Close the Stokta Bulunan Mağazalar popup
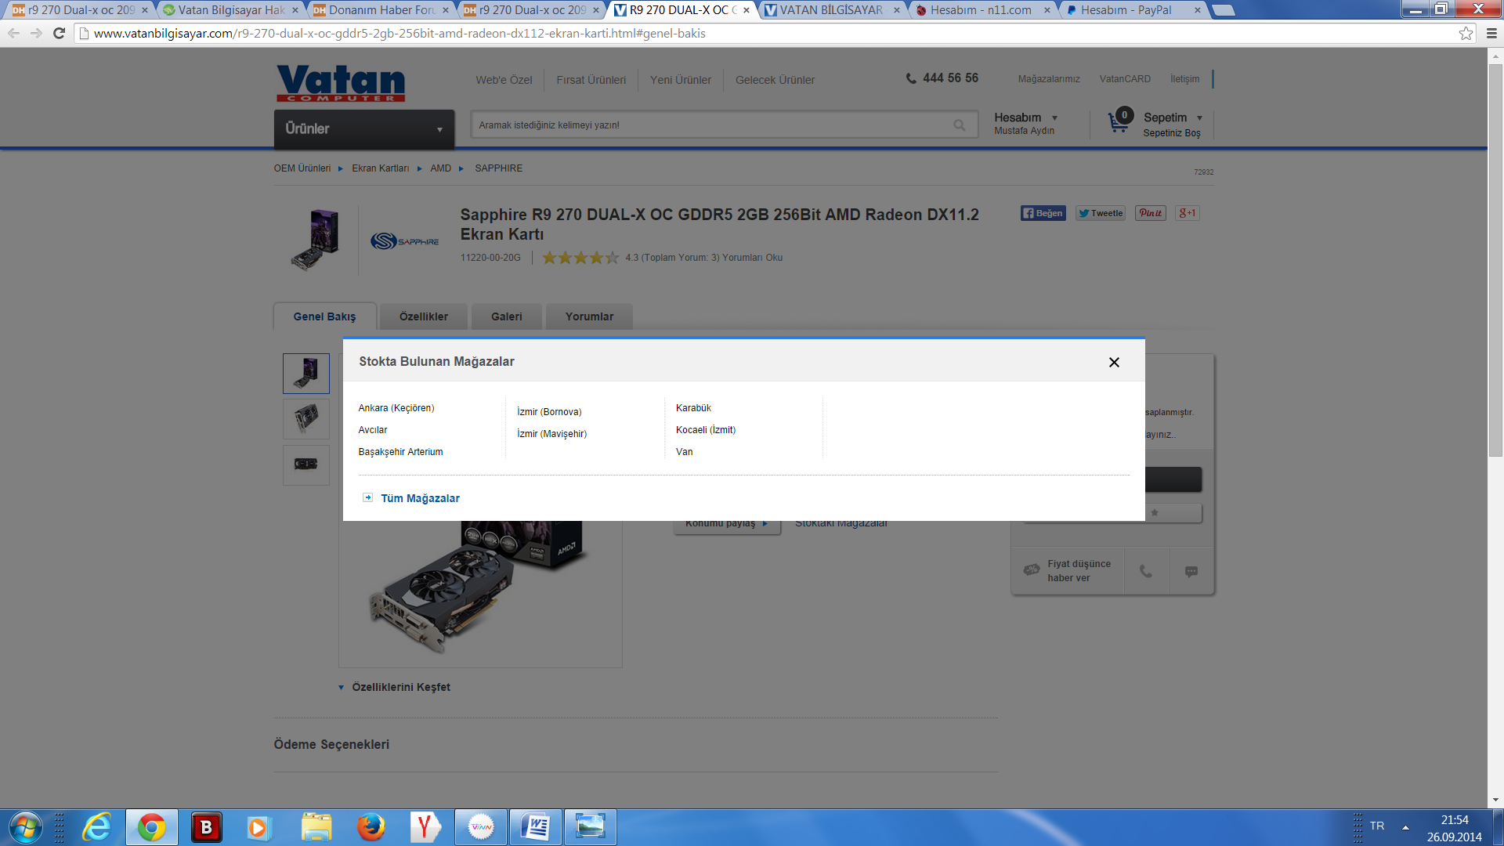This screenshot has width=1504, height=846. pos(1114,362)
